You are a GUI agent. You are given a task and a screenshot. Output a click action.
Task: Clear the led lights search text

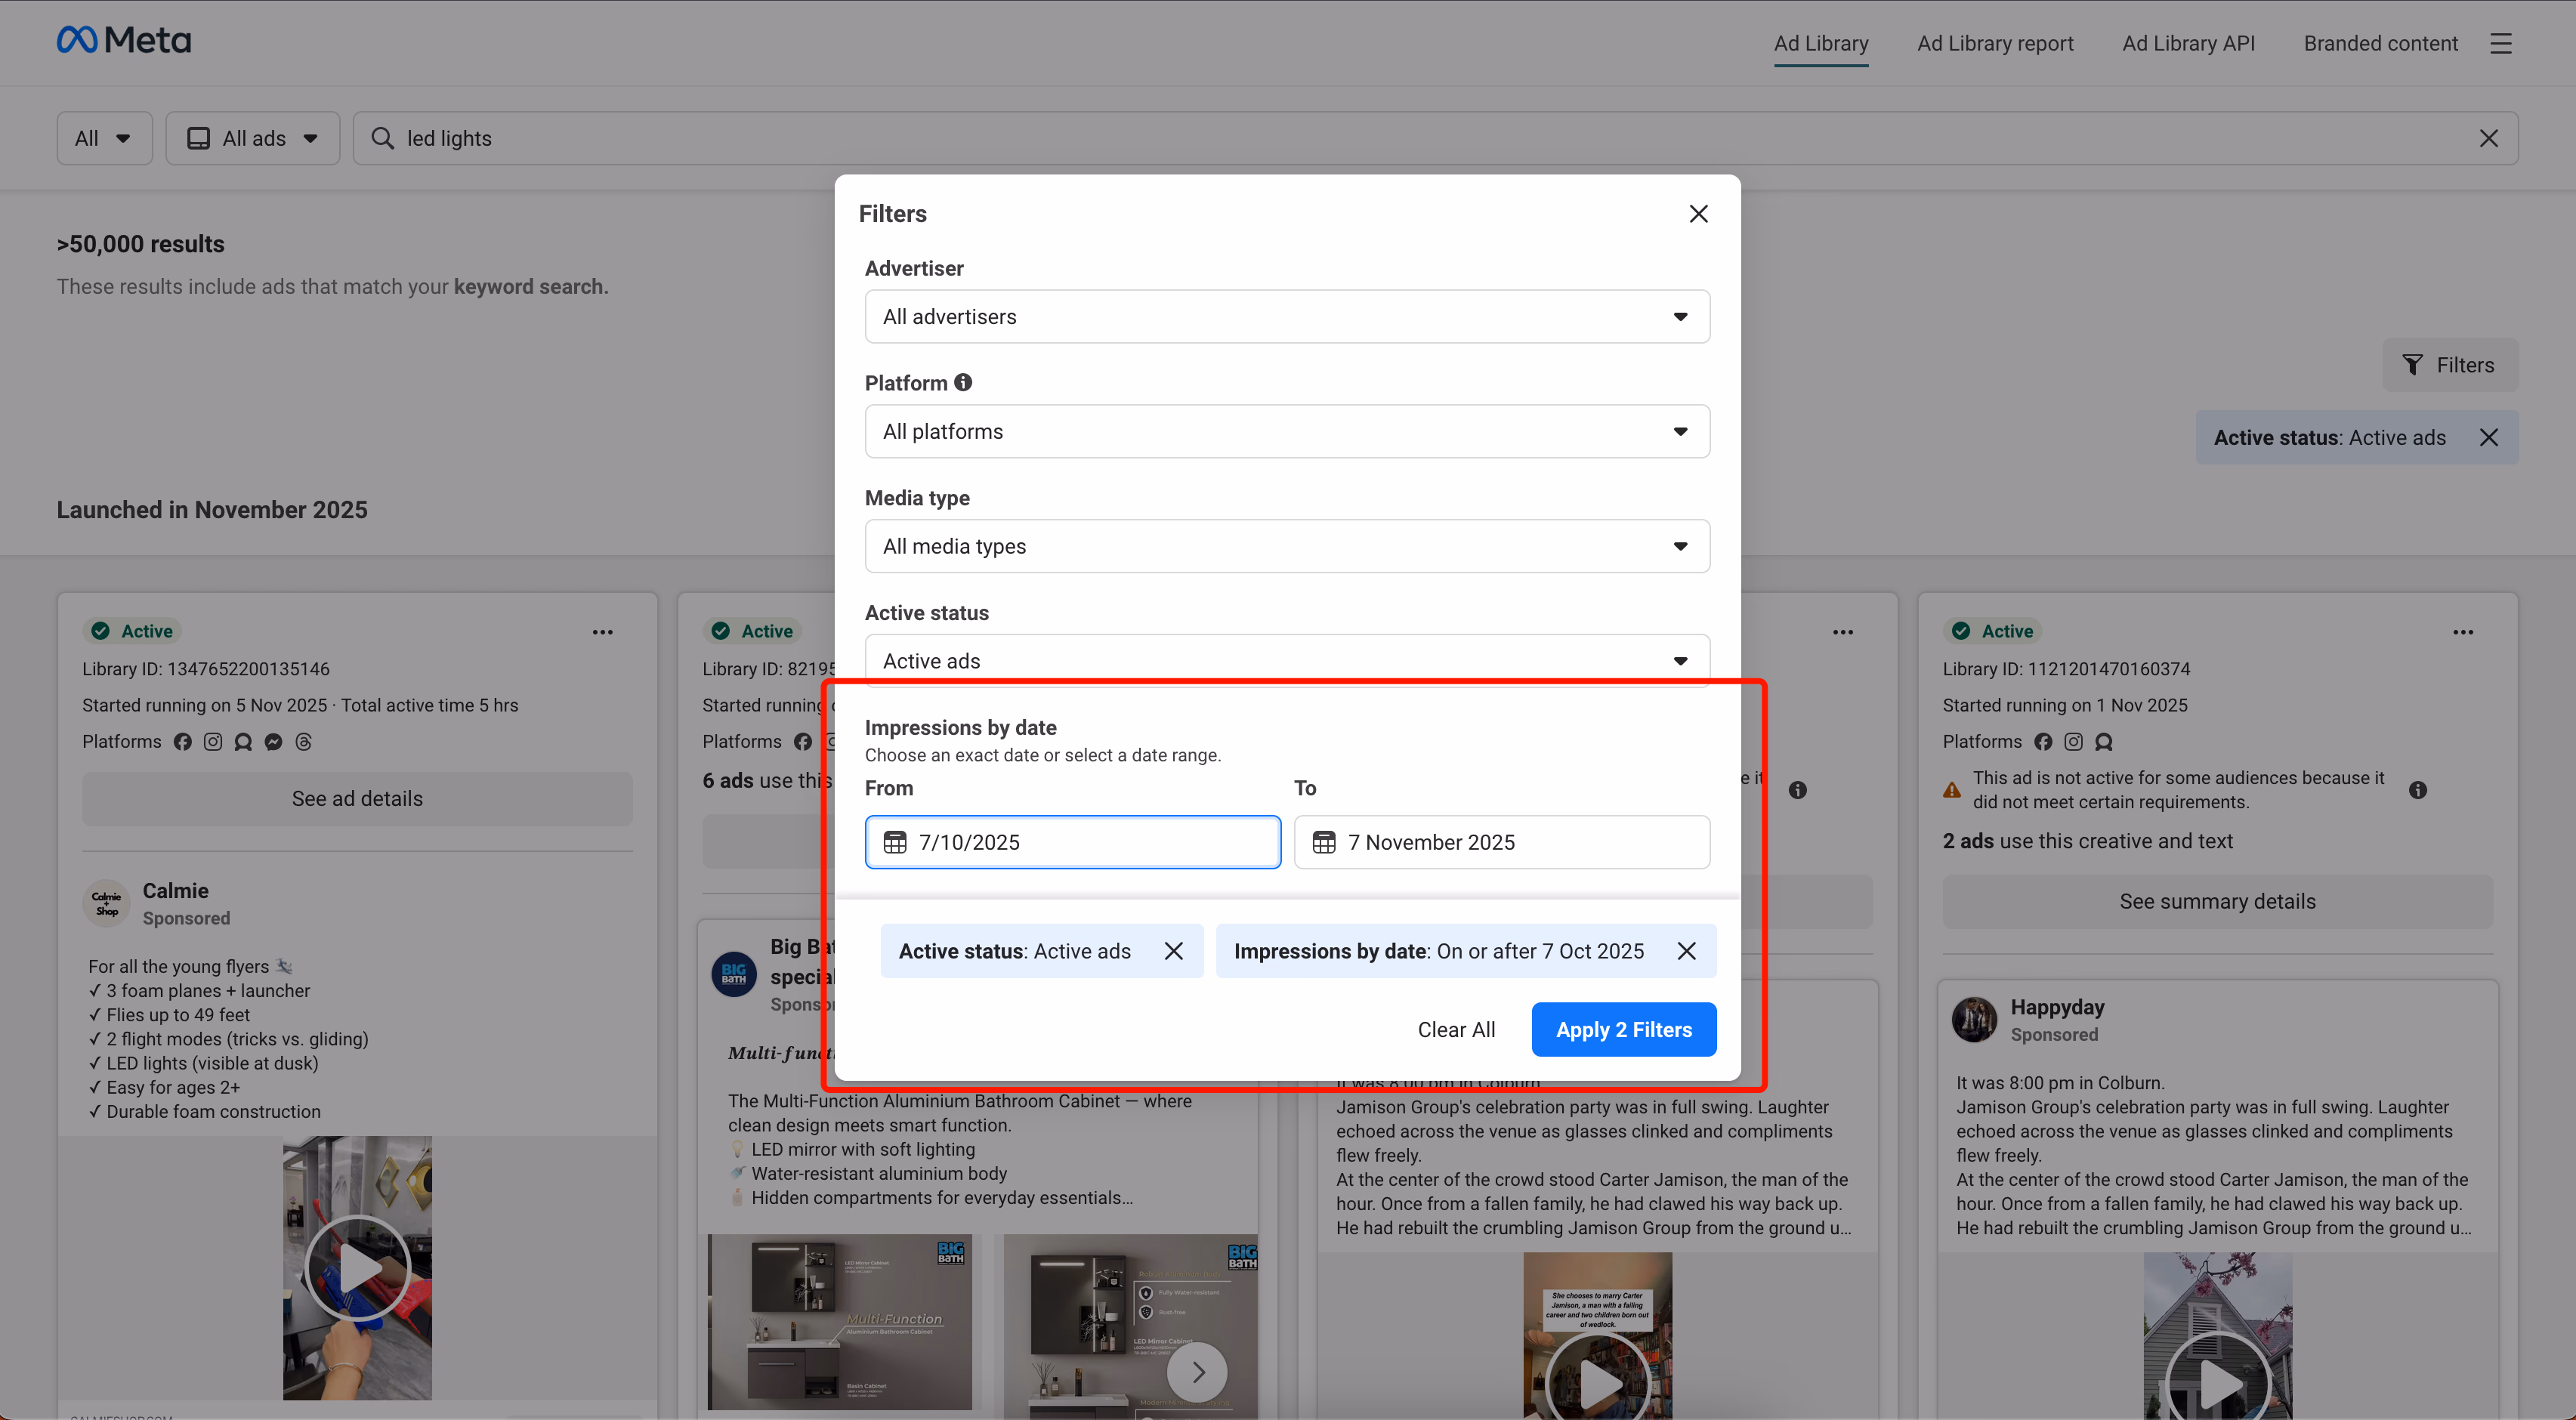2488,138
